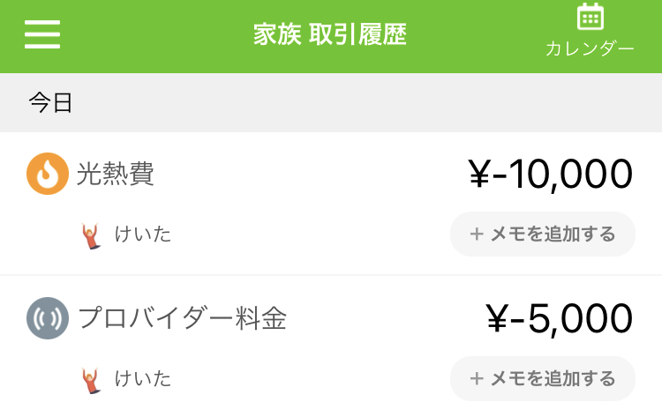Open the calendar icon view
The width and height of the screenshot is (662, 417).
(591, 17)
